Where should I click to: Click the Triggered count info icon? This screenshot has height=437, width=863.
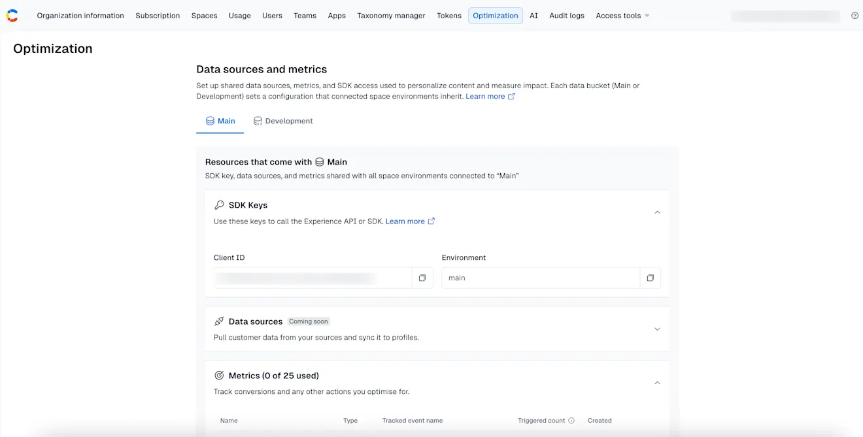point(571,421)
